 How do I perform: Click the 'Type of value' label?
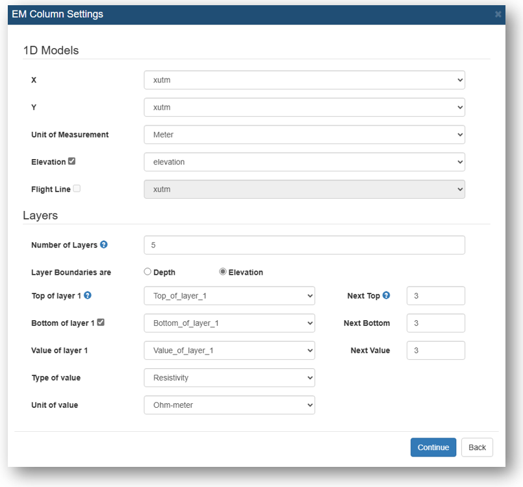pos(56,378)
